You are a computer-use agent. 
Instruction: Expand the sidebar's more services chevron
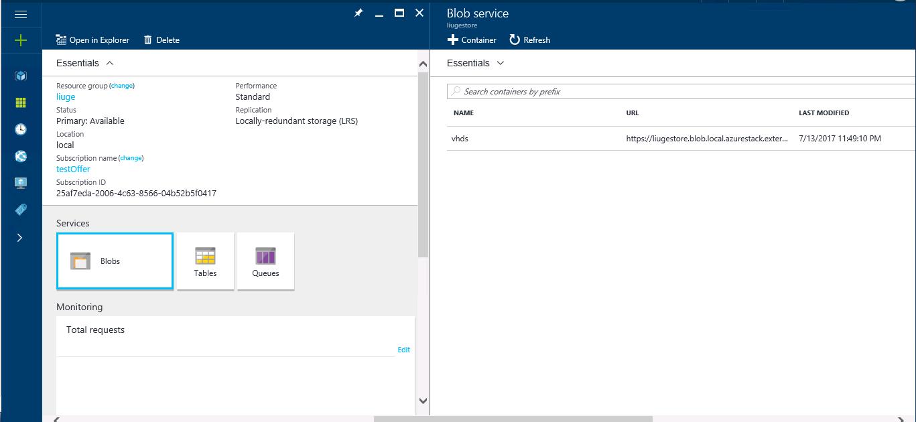(x=20, y=237)
